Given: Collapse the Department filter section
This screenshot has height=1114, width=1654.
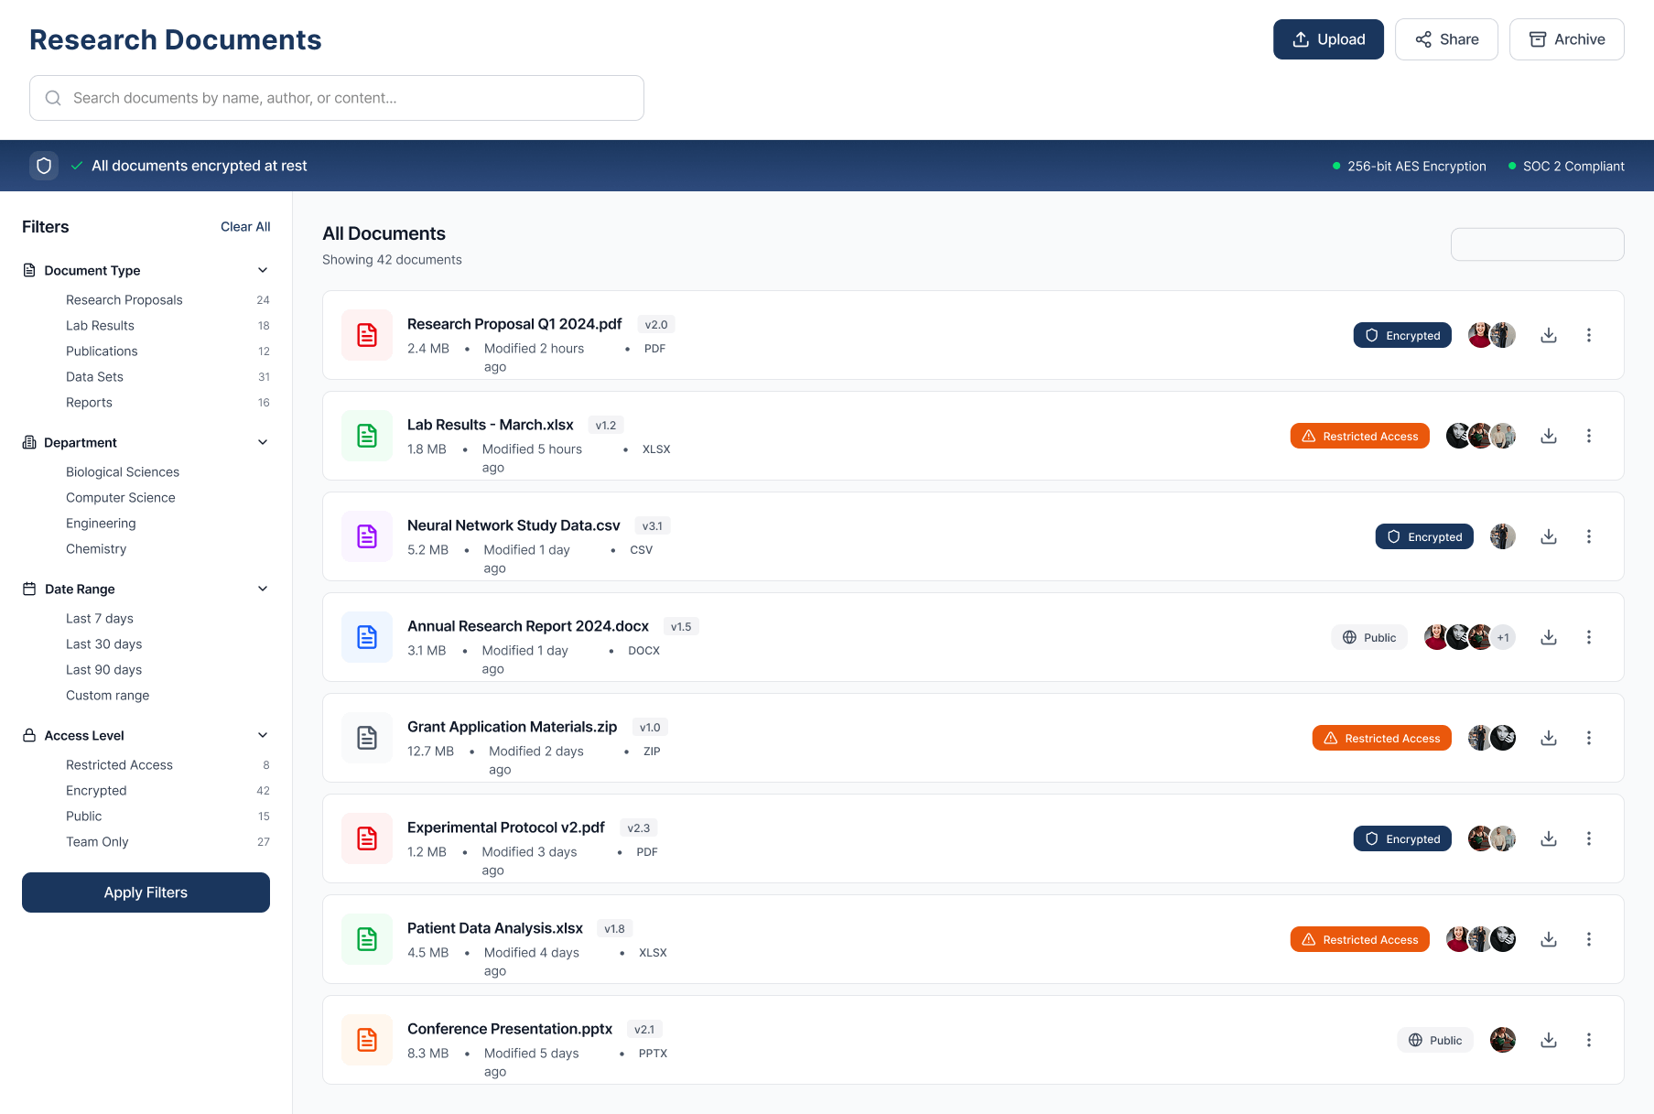Looking at the screenshot, I should tap(263, 442).
